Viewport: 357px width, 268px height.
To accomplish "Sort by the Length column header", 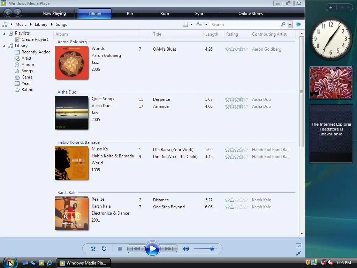I will [214, 34].
